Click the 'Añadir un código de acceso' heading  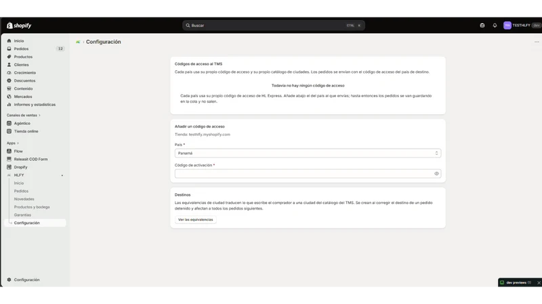click(199, 126)
